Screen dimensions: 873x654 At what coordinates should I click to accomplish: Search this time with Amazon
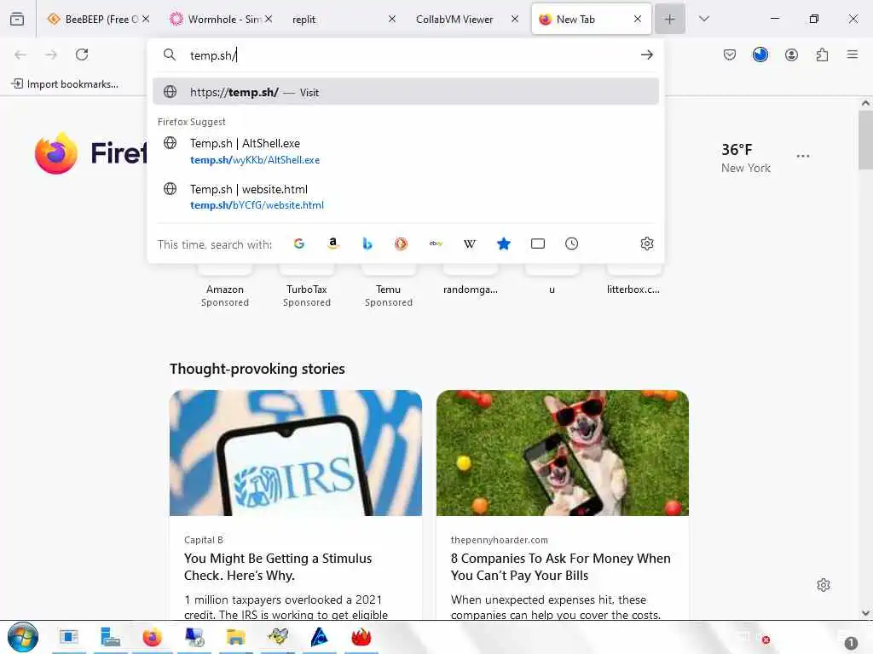click(333, 244)
